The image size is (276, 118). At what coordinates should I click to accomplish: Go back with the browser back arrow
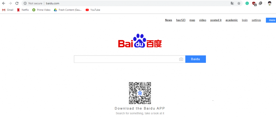coord(4,3)
